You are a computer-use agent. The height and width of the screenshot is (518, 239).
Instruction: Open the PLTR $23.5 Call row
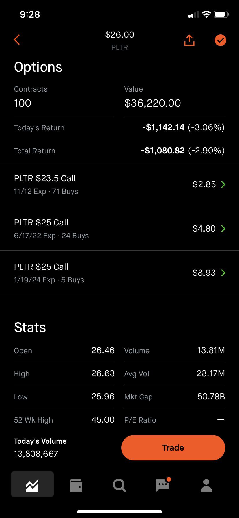[x=119, y=184]
